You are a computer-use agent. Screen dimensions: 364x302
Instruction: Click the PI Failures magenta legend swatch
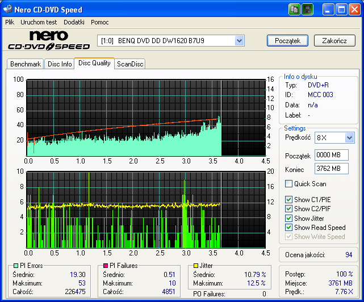coord(106,265)
